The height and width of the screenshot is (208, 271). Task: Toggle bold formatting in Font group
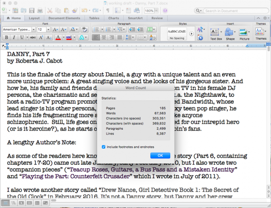[x=6, y=37]
